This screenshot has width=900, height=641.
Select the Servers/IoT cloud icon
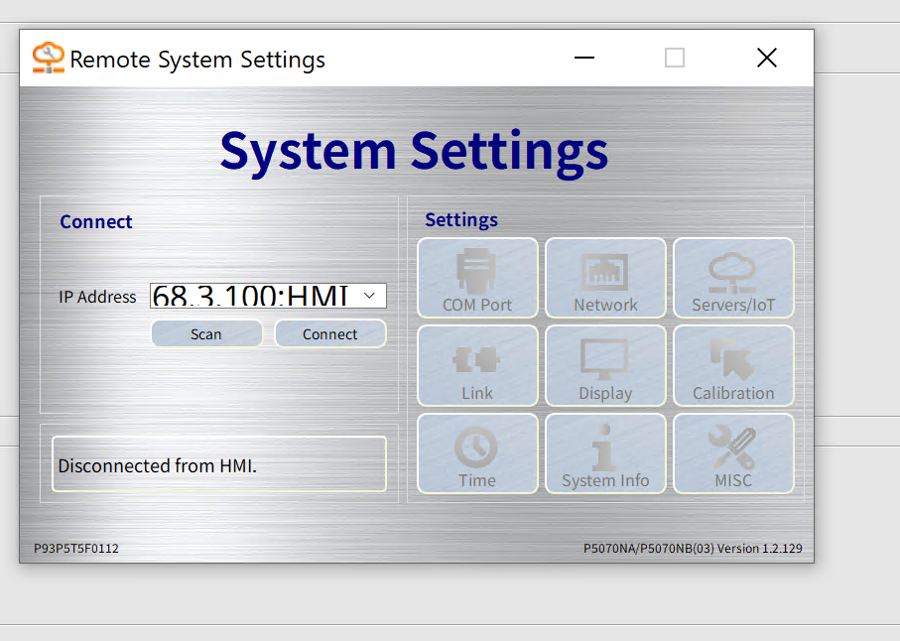pyautogui.click(x=733, y=277)
